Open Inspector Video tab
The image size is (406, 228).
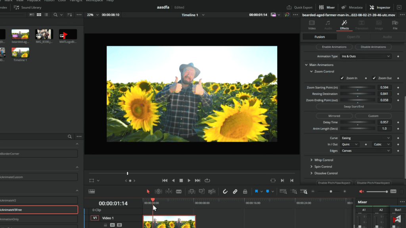tap(312, 25)
